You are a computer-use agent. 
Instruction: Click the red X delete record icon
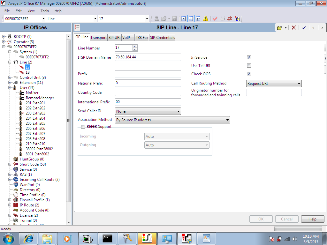click(294, 27)
